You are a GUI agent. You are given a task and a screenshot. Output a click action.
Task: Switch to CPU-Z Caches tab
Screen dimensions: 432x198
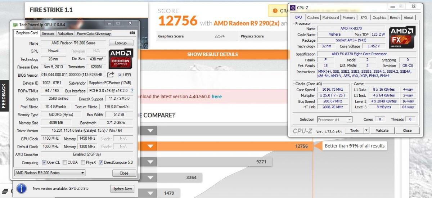(x=313, y=18)
